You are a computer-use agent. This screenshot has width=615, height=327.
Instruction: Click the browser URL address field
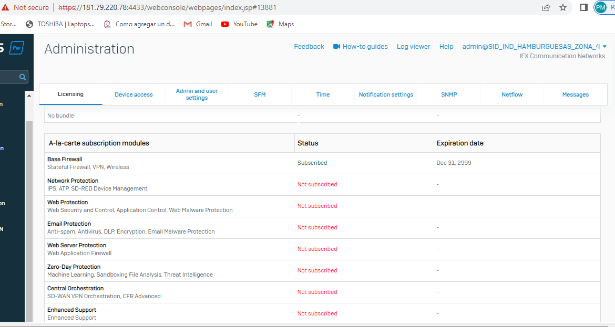click(315, 7)
